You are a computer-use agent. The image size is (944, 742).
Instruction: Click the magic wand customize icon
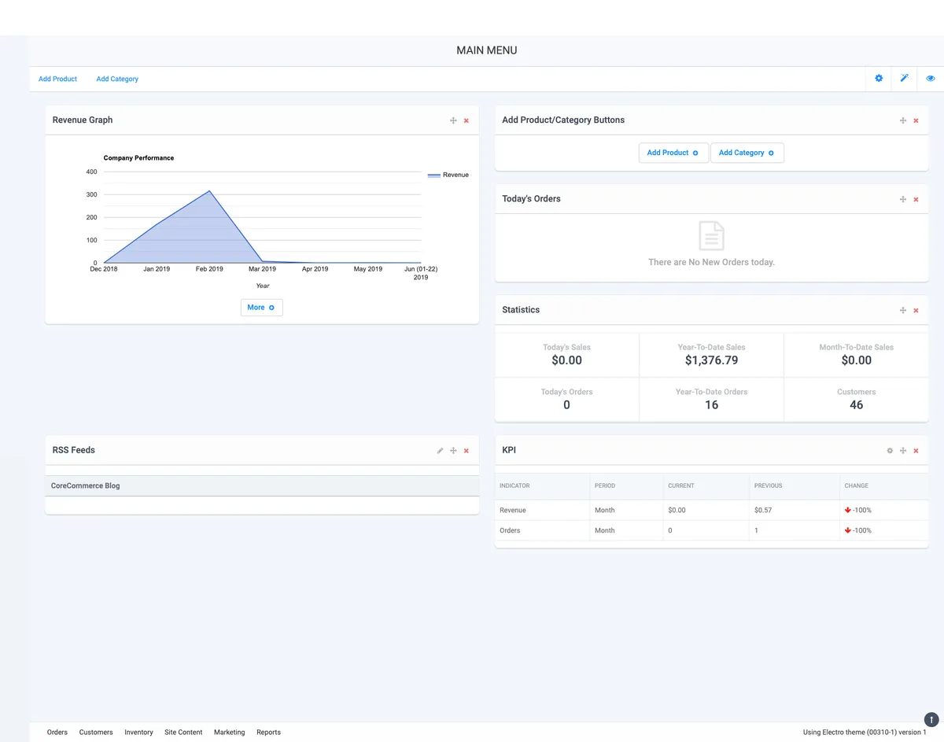pyautogui.click(x=905, y=79)
